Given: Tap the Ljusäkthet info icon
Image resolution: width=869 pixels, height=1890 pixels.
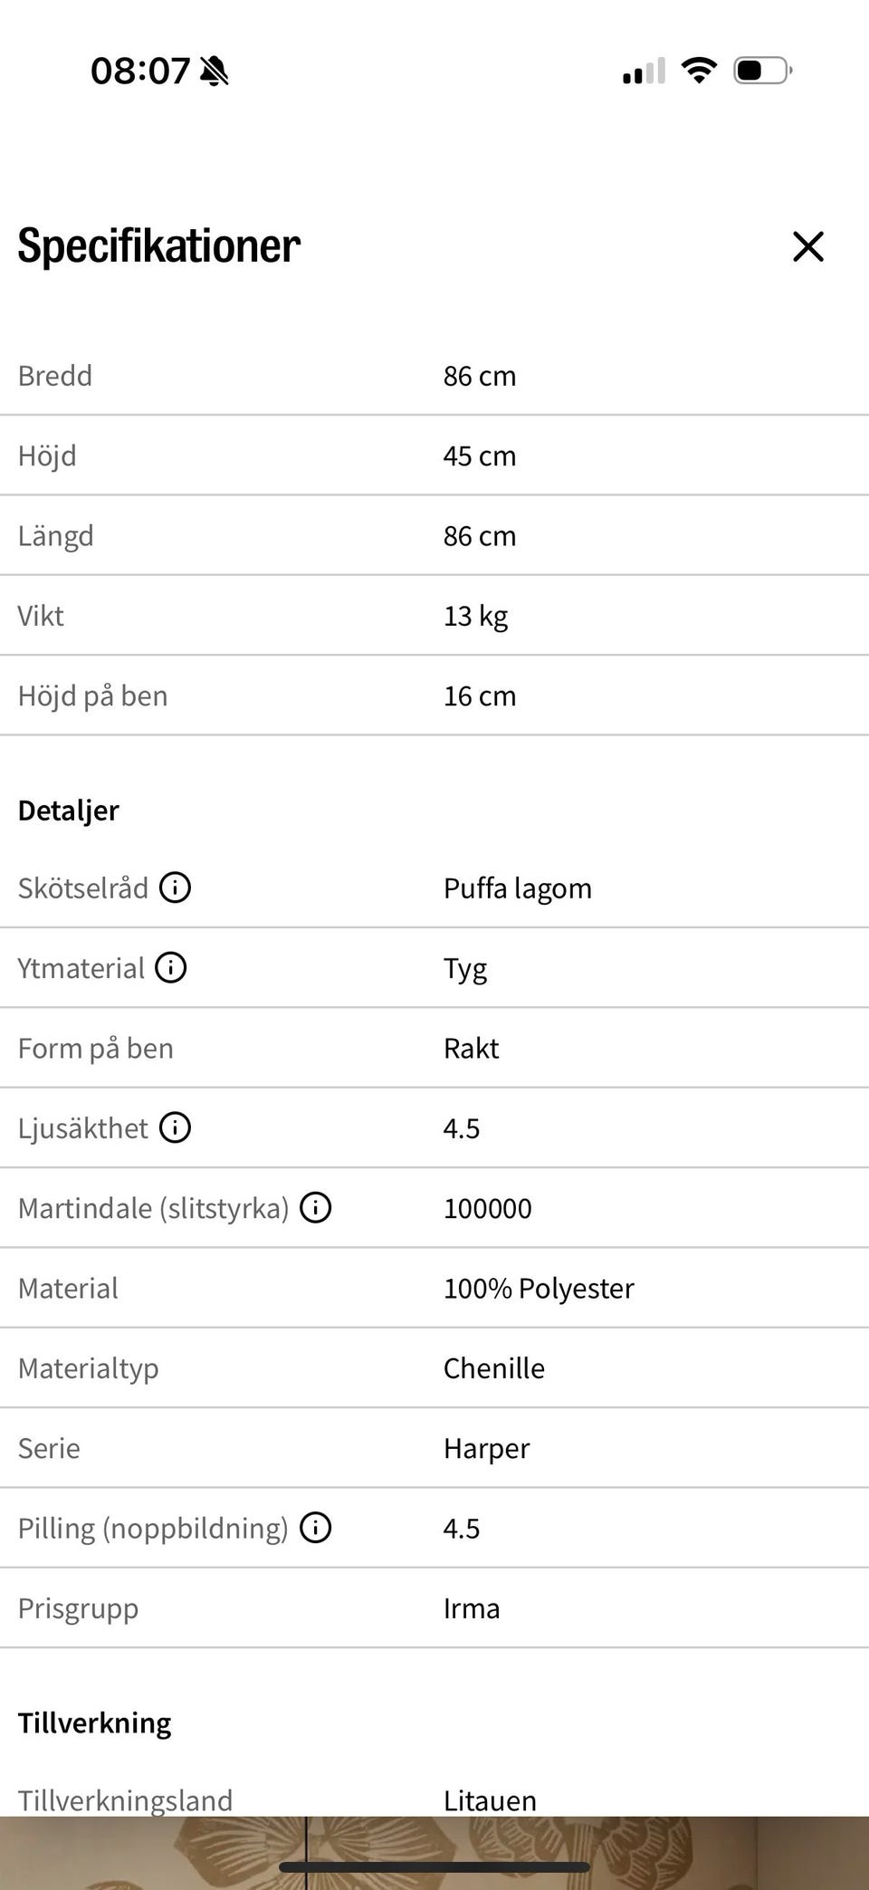Looking at the screenshot, I should click(x=175, y=1127).
